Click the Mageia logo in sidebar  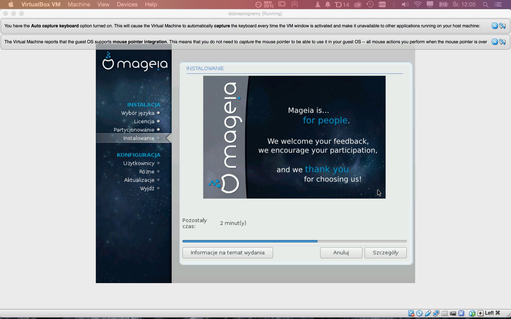click(135, 62)
